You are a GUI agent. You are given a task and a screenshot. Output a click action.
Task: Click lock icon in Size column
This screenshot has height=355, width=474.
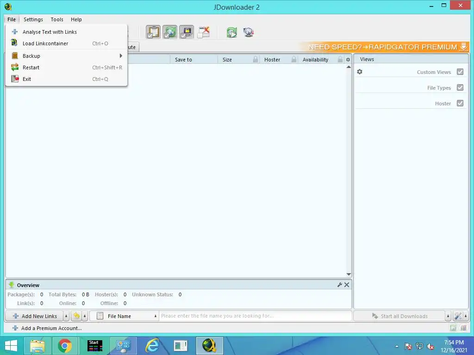click(x=256, y=59)
